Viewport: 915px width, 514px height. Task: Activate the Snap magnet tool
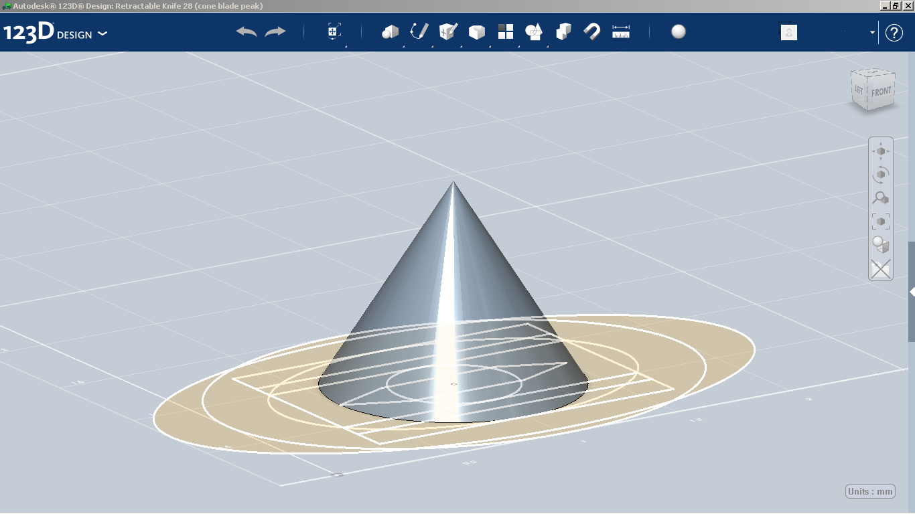[592, 31]
